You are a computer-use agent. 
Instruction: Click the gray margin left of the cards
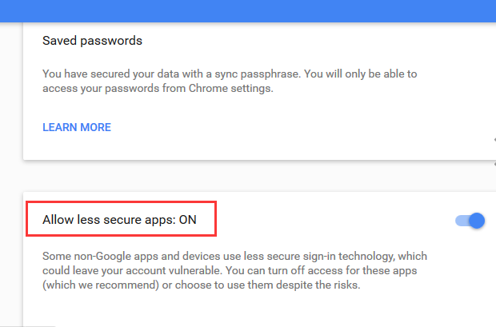click(11, 158)
